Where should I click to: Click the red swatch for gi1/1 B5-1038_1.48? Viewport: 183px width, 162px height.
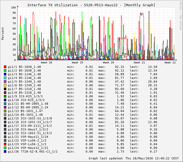click(x=5, y=67)
